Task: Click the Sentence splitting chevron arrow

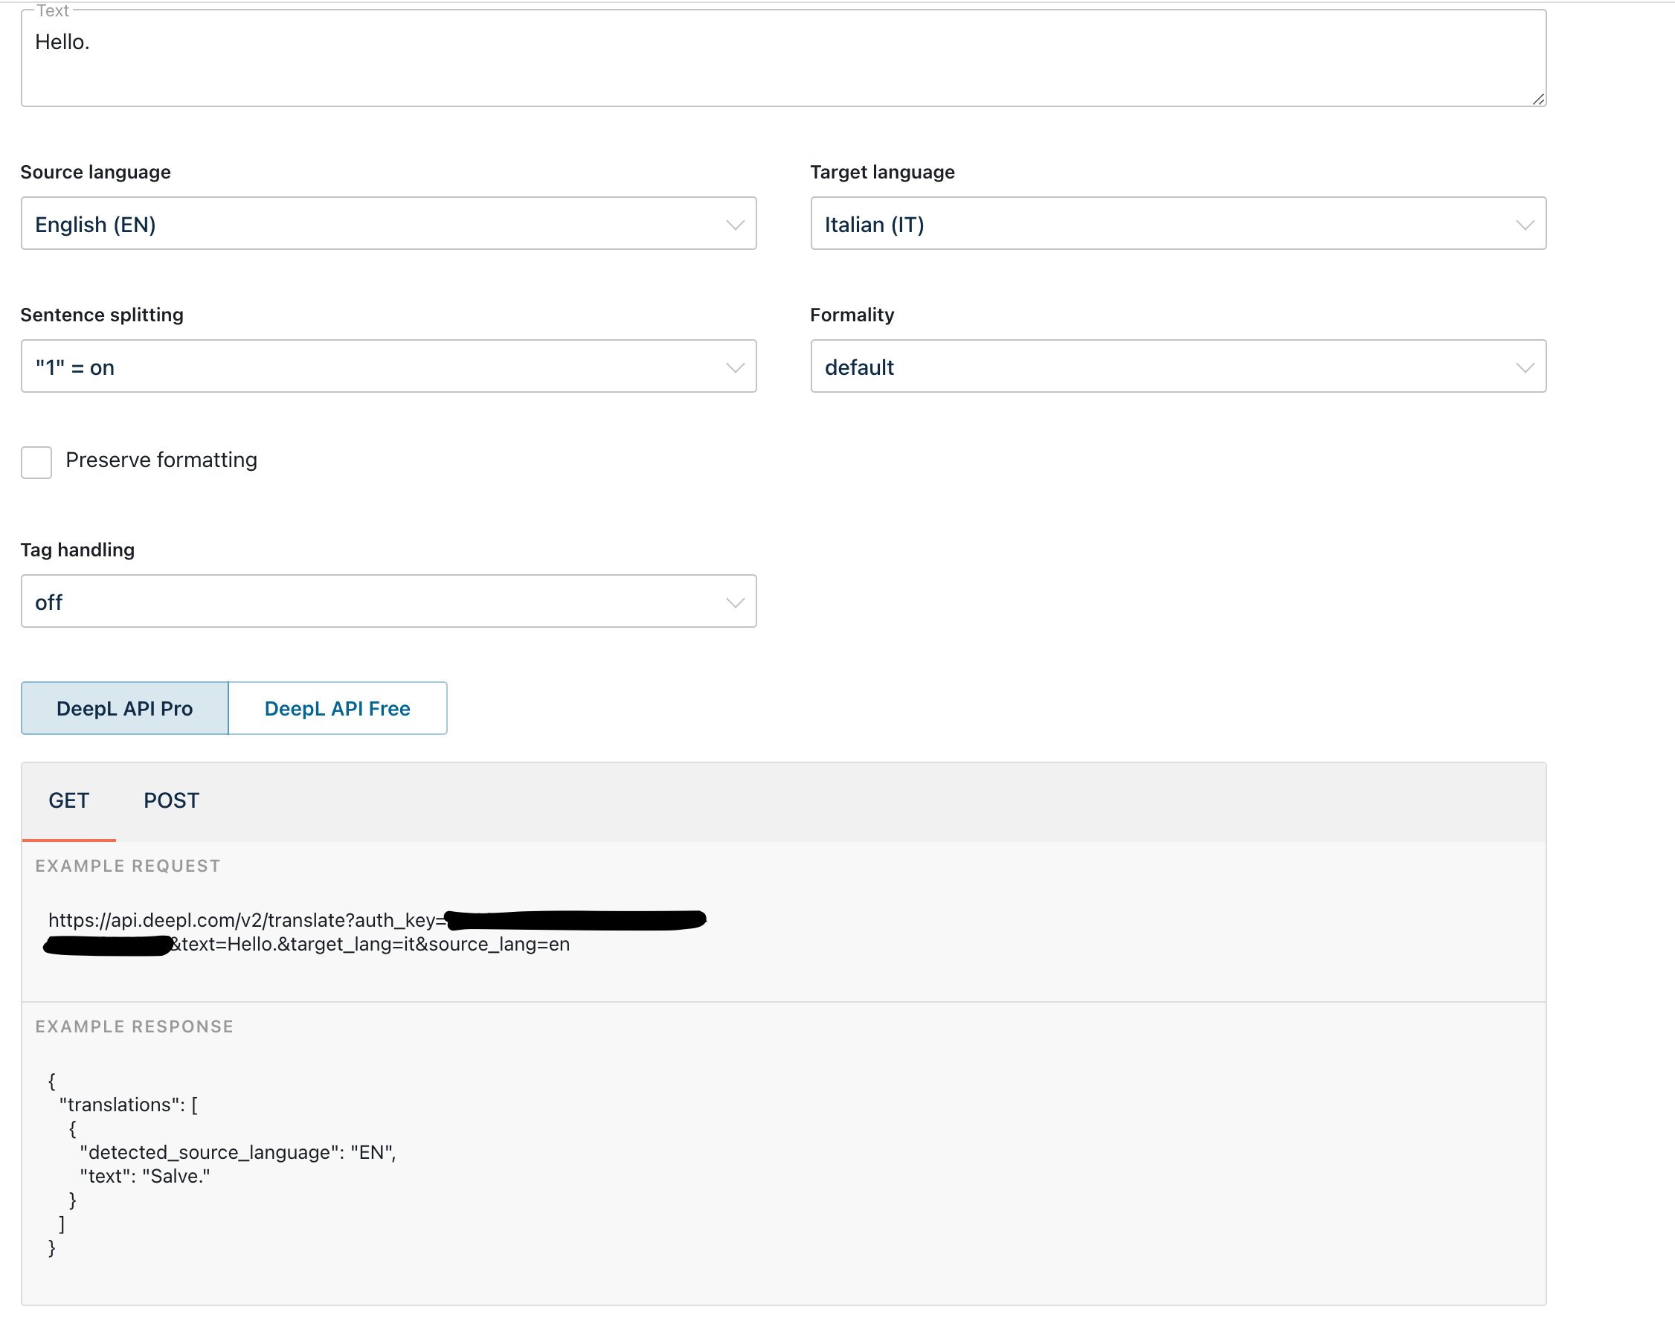Action: [x=735, y=367]
